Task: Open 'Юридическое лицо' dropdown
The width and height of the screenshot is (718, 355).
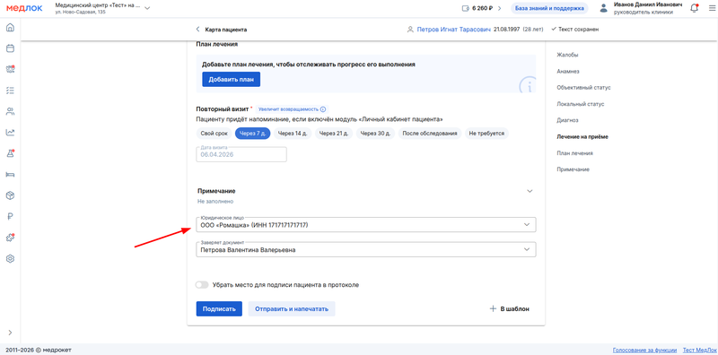Action: 366,225
